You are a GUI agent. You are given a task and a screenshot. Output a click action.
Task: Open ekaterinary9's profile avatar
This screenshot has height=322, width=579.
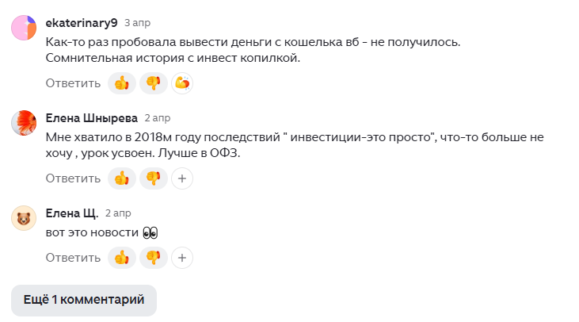pos(24,28)
